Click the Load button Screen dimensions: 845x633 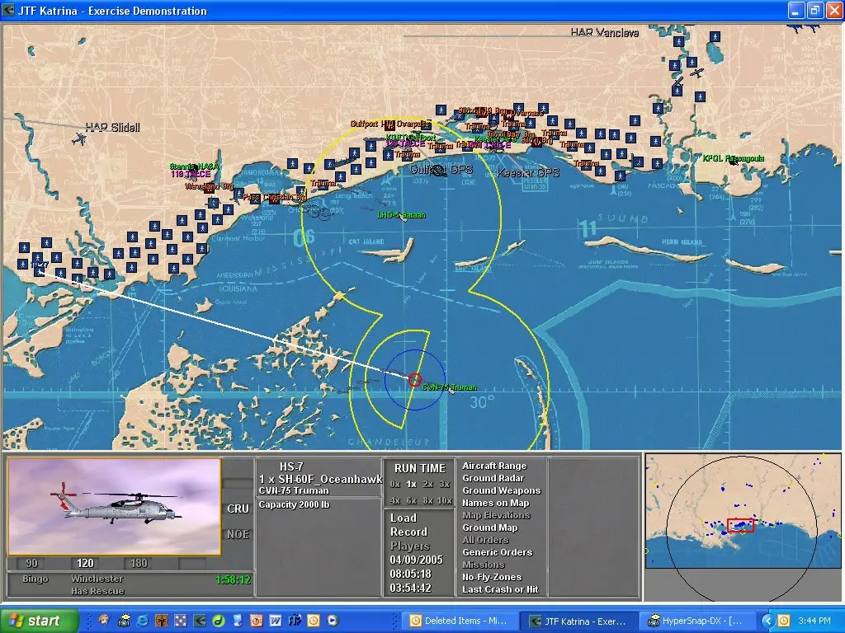(x=404, y=518)
